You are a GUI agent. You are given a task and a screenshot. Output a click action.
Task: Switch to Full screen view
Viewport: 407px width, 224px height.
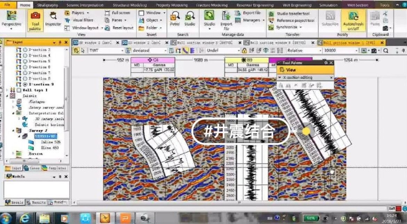pyautogui.click(x=117, y=13)
